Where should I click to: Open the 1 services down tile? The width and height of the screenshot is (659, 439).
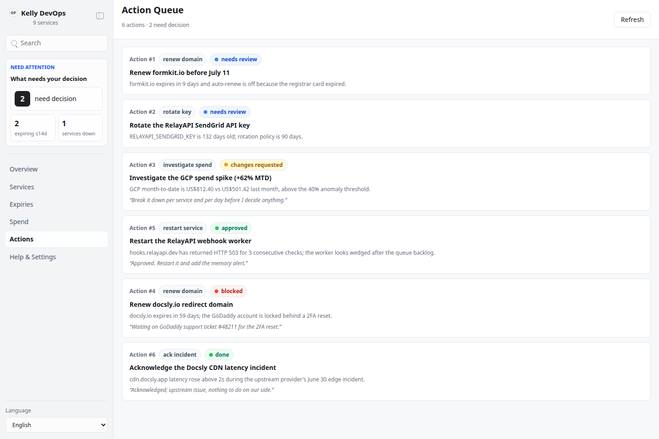80,128
